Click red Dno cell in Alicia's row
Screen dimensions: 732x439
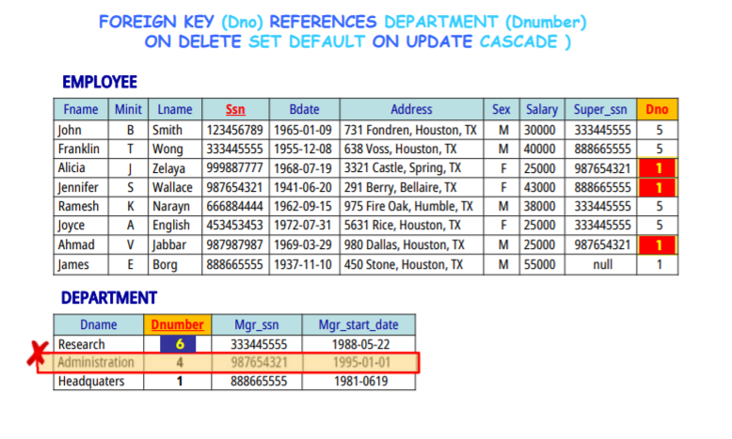(x=658, y=168)
